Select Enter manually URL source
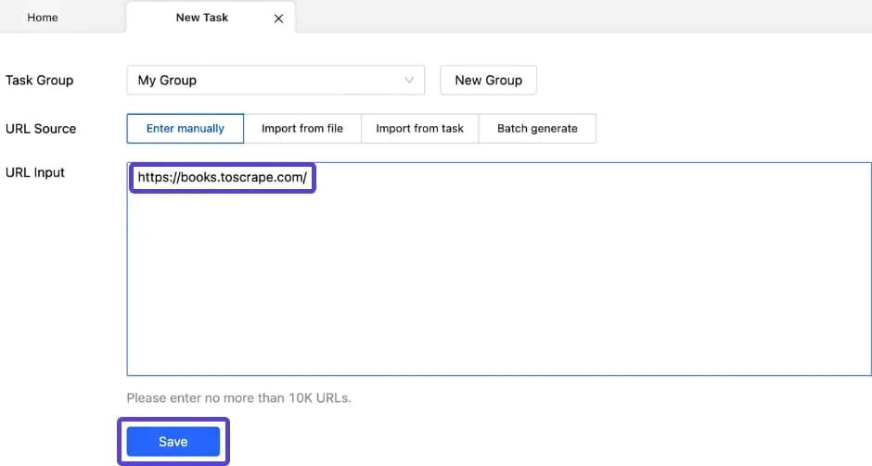Screen dimensions: 872x466 tap(186, 129)
